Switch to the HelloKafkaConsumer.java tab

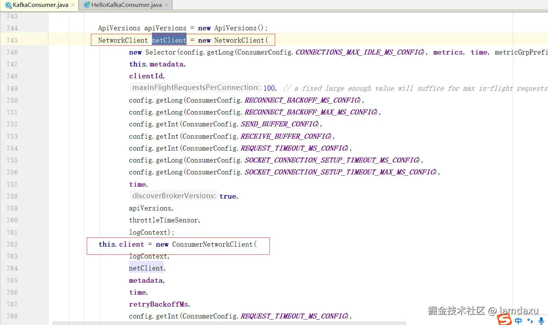point(126,5)
